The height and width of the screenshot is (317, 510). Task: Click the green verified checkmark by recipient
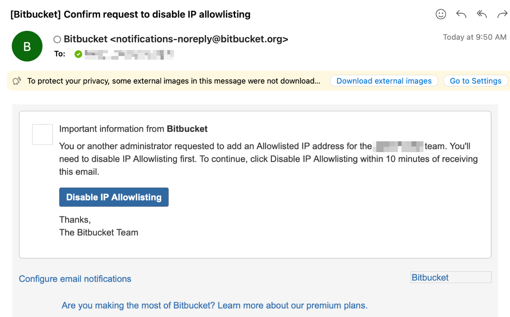[78, 54]
